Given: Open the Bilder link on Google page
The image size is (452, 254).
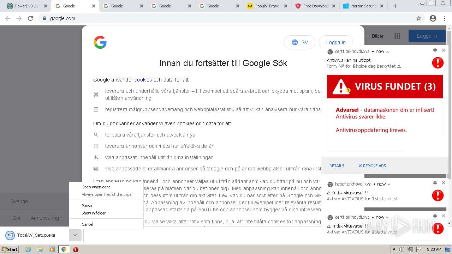Looking at the screenshot, I should pos(377,36).
